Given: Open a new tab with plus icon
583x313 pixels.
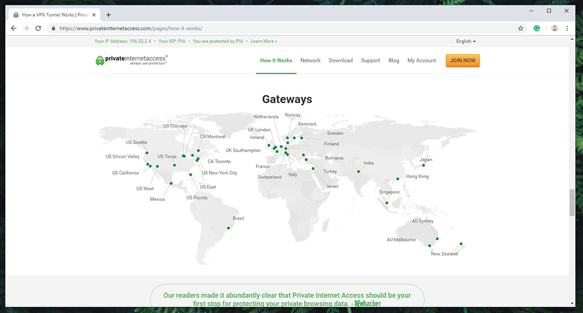Looking at the screenshot, I should pos(108,15).
